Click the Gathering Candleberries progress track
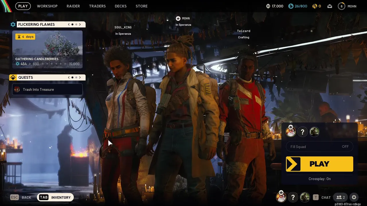The width and height of the screenshot is (367, 206). [47, 64]
